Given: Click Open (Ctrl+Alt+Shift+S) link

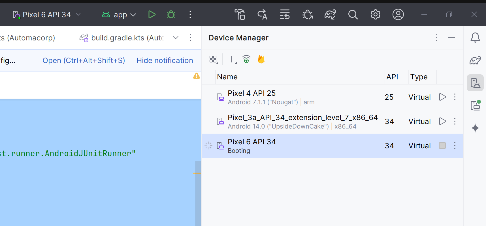Looking at the screenshot, I should click(84, 60).
